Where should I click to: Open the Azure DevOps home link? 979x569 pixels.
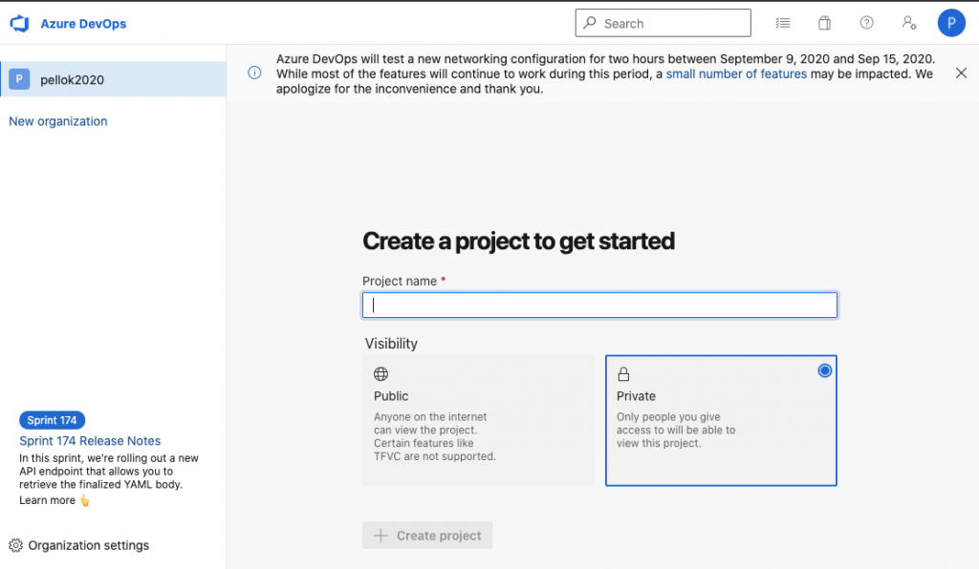click(x=83, y=24)
